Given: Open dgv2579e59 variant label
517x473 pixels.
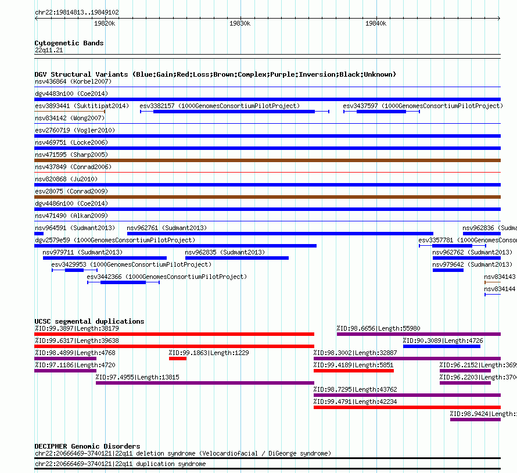Looking at the screenshot, I should 115,240.
